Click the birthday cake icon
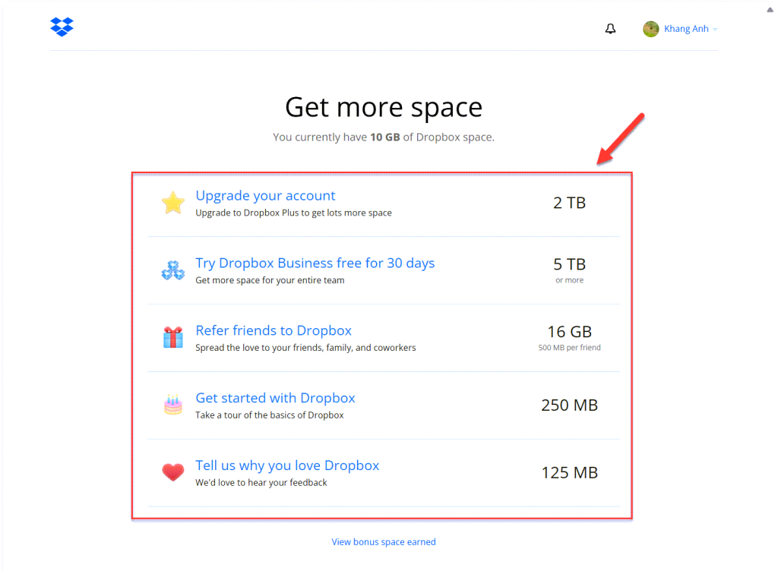Viewport: 778px width, 571px height. click(173, 405)
